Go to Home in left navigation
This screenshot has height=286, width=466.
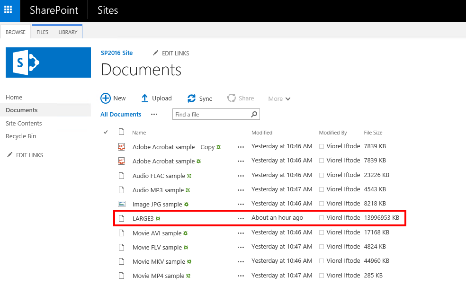[14, 97]
